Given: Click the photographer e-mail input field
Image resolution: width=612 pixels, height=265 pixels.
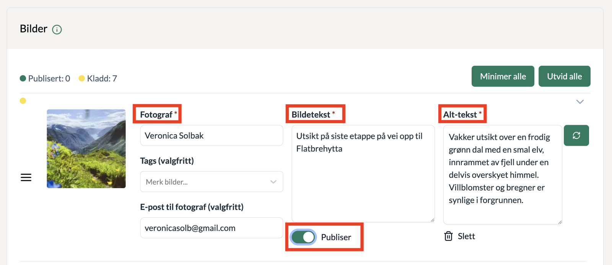Looking at the screenshot, I should 212,228.
